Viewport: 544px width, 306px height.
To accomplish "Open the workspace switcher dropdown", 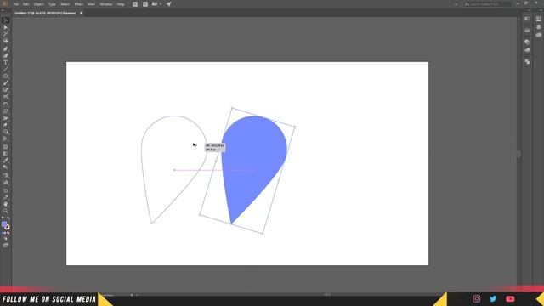I will click(456, 4).
